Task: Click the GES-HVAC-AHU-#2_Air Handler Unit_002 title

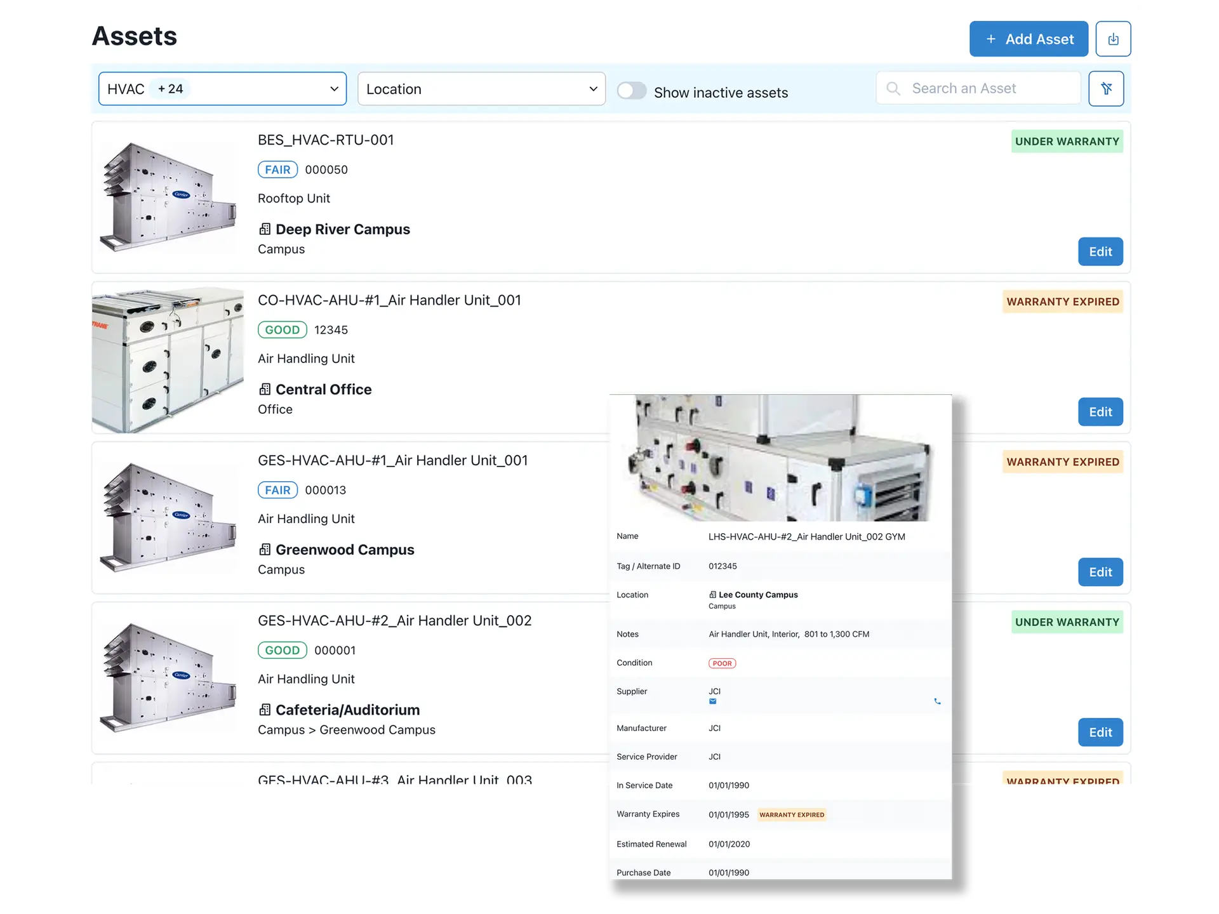Action: point(394,621)
